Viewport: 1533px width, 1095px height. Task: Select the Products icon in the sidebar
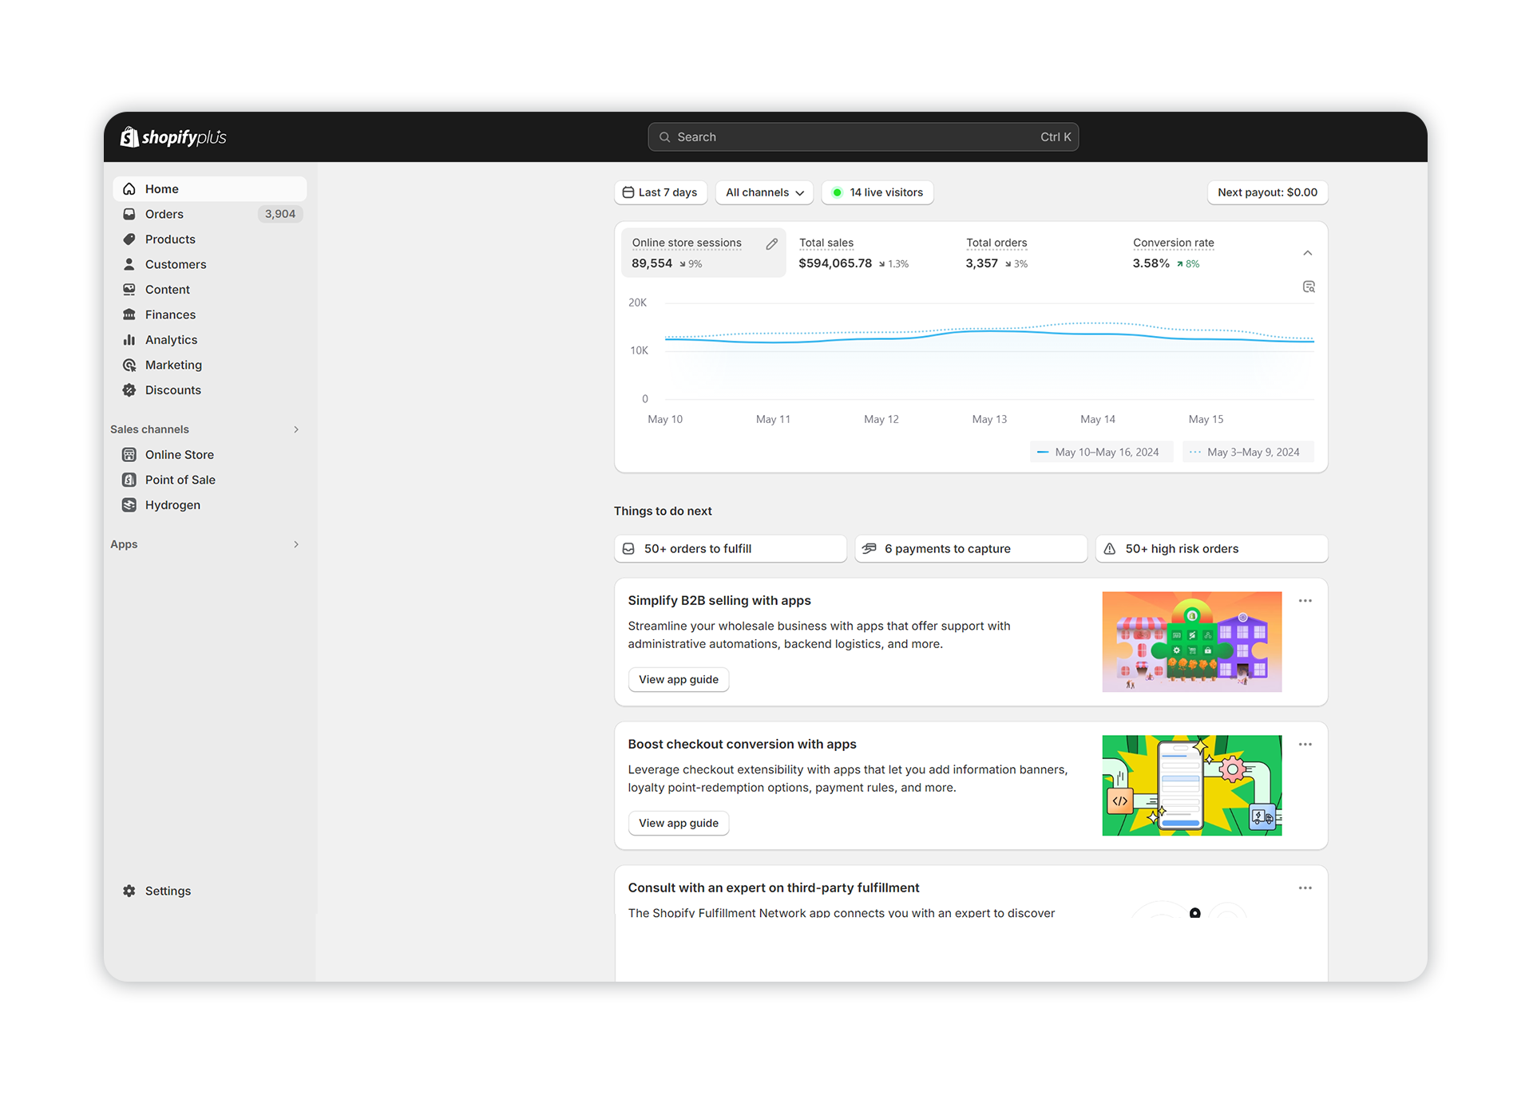[x=129, y=239]
